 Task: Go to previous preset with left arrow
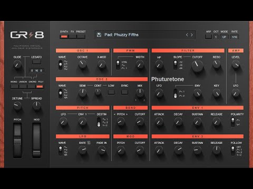coord(187,35)
